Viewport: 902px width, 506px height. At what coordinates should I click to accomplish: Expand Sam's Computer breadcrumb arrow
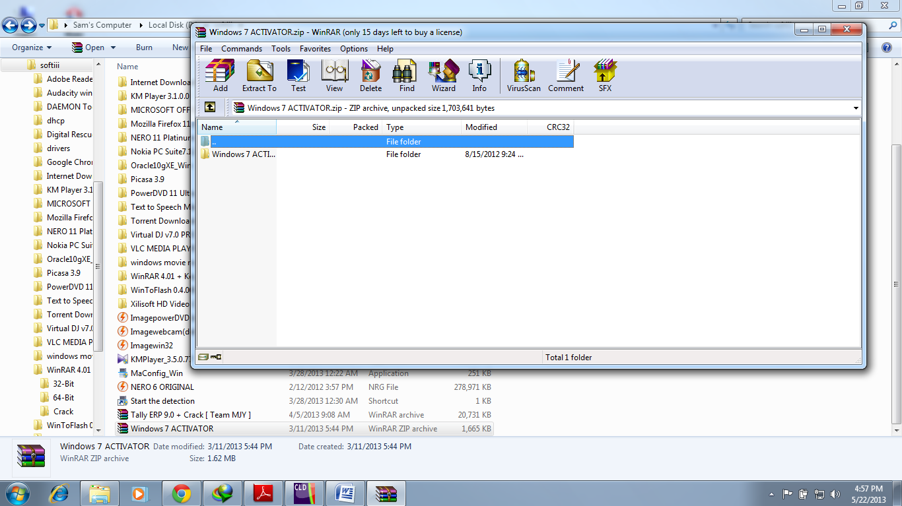click(x=140, y=25)
